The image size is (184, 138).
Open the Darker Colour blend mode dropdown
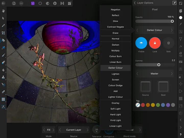tap(154, 30)
